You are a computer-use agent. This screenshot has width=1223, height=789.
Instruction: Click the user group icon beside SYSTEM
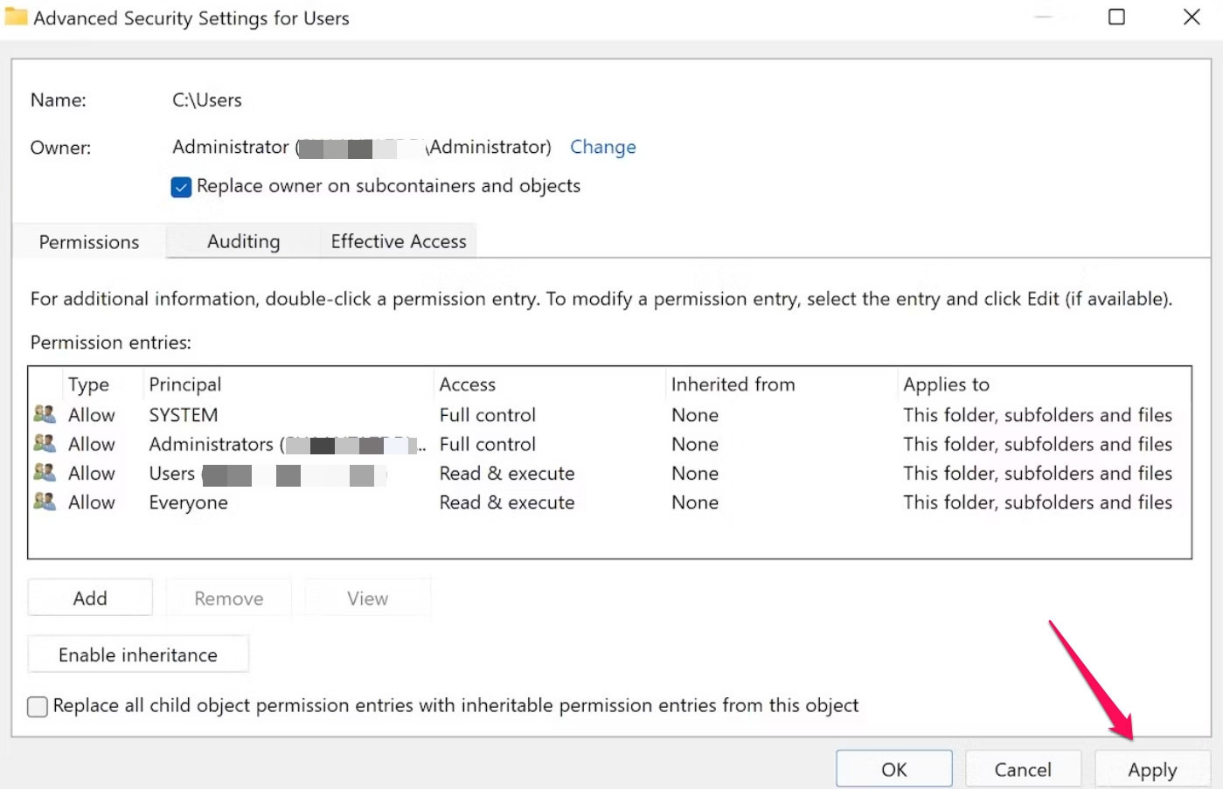(x=44, y=414)
